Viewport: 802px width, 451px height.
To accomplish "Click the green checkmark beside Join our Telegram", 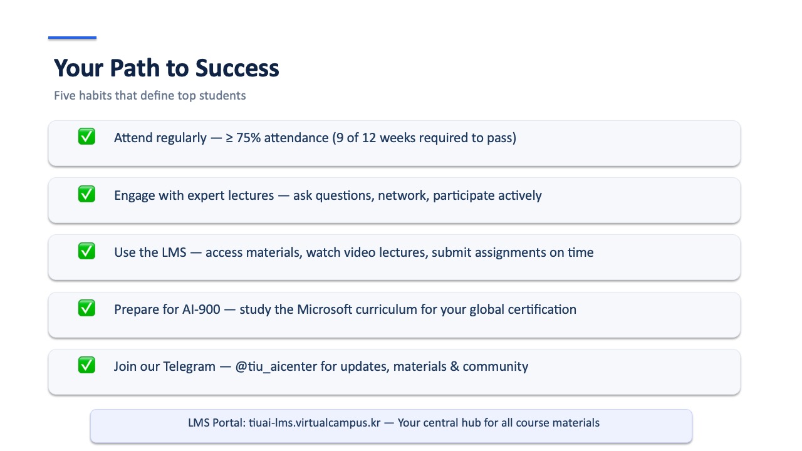I will click(86, 365).
